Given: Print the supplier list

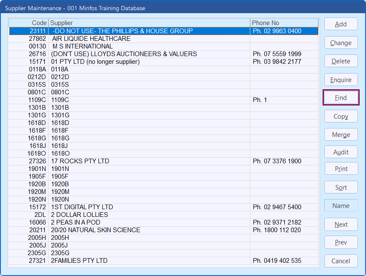Looking at the screenshot, I should click(341, 168).
